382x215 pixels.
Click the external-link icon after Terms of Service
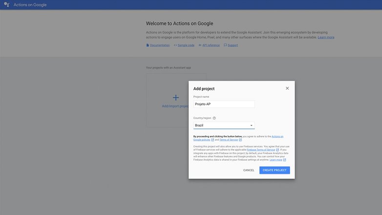(x=240, y=140)
